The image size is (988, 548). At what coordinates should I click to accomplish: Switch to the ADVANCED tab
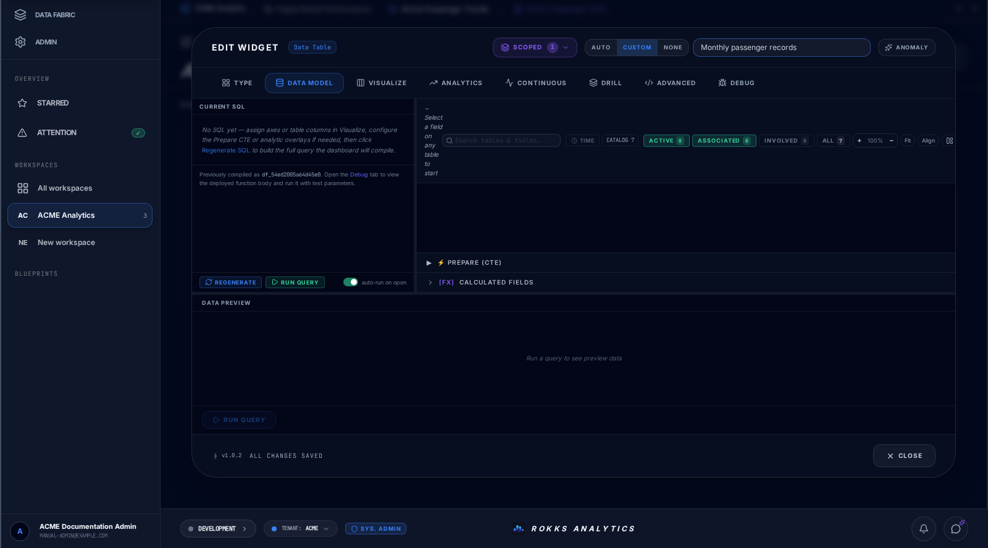(x=670, y=83)
